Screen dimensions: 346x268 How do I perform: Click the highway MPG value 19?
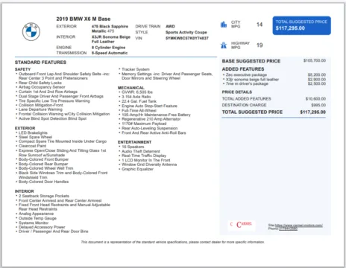259,45
